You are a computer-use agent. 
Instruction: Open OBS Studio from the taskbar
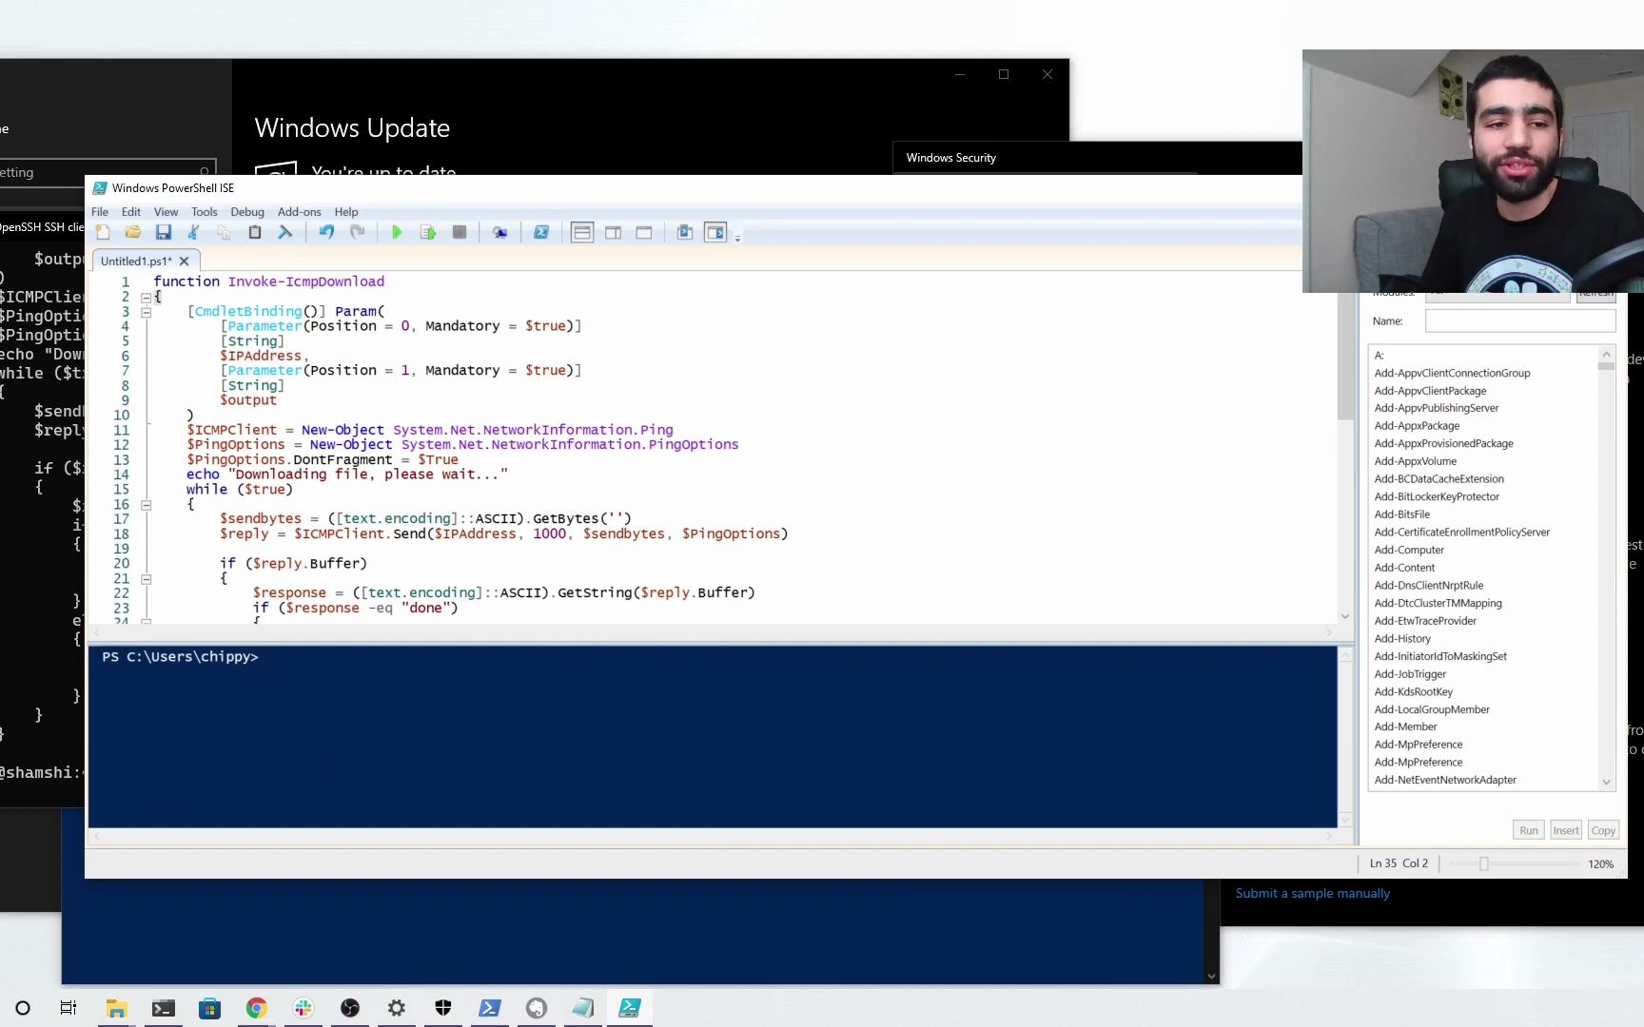coord(350,1008)
